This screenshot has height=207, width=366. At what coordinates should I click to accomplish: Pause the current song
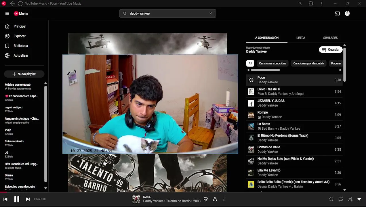pos(17,199)
